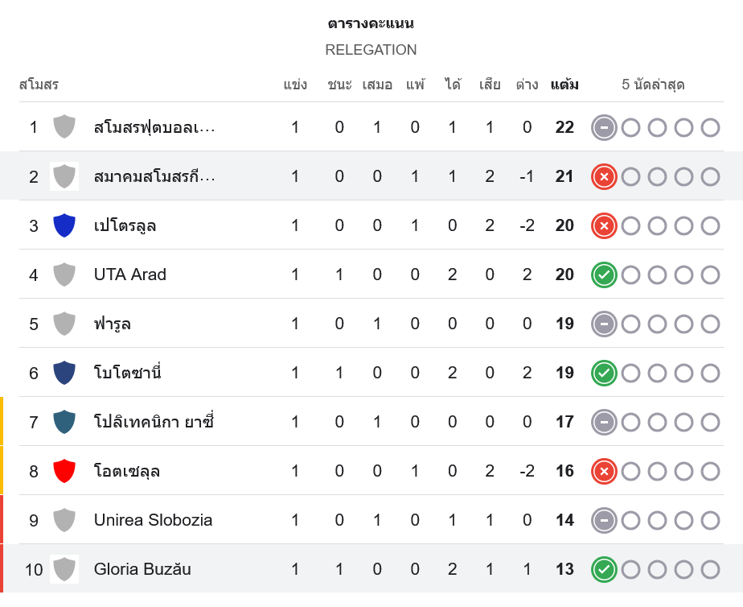Viewport: 743px width, 607px height.
Task: Click Petrolul blue shield crest
Action: point(64,225)
